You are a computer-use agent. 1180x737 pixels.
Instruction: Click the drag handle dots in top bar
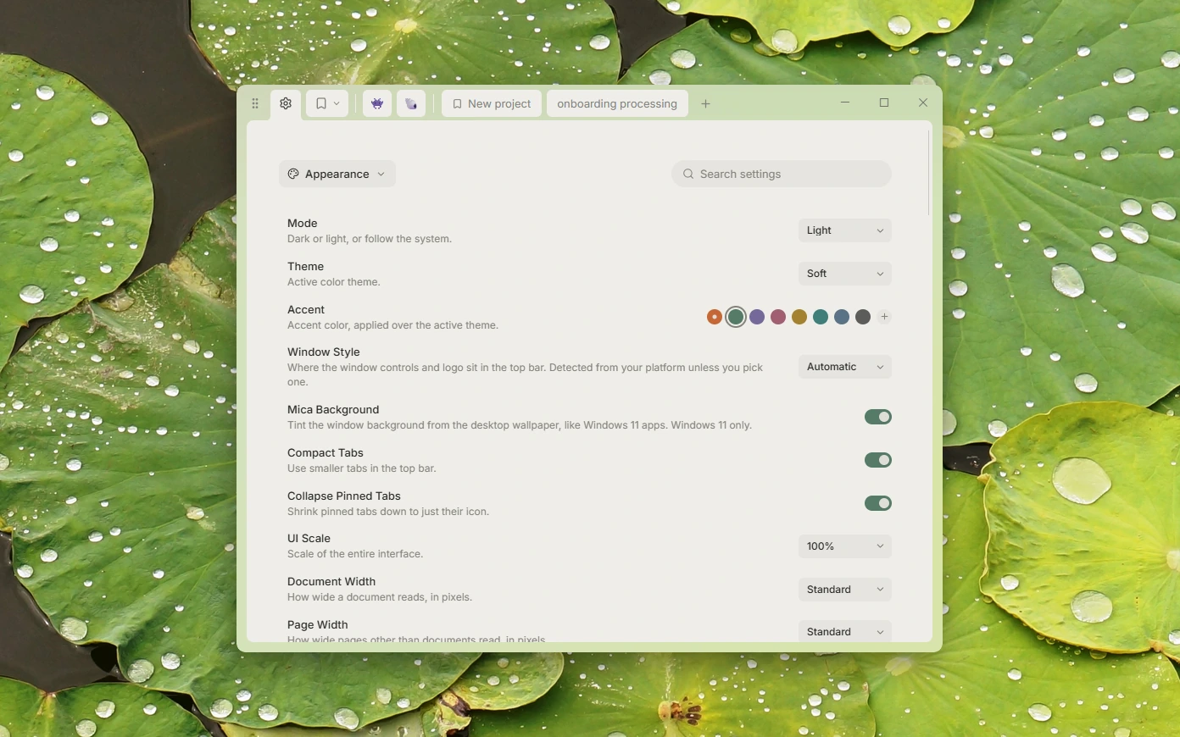click(x=255, y=103)
